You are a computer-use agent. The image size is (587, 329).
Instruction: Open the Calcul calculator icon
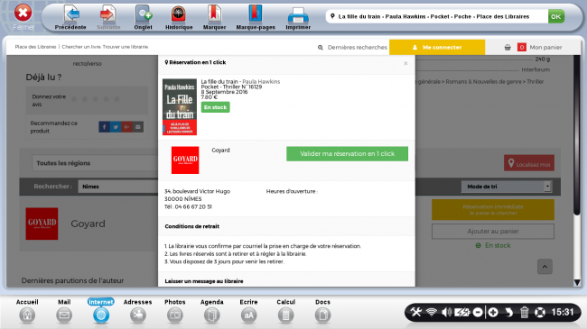point(285,315)
